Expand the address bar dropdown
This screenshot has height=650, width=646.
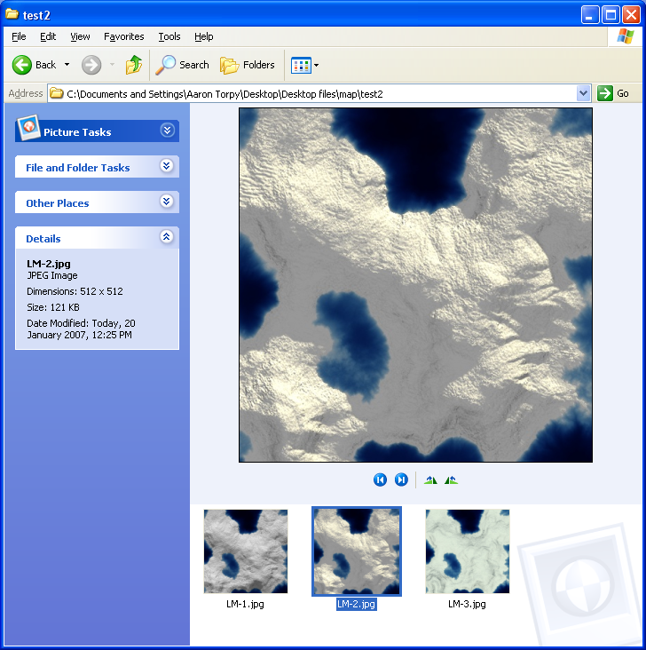point(583,93)
